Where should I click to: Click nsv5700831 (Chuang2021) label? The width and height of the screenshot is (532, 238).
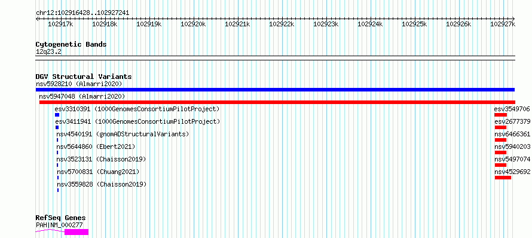pos(98,172)
